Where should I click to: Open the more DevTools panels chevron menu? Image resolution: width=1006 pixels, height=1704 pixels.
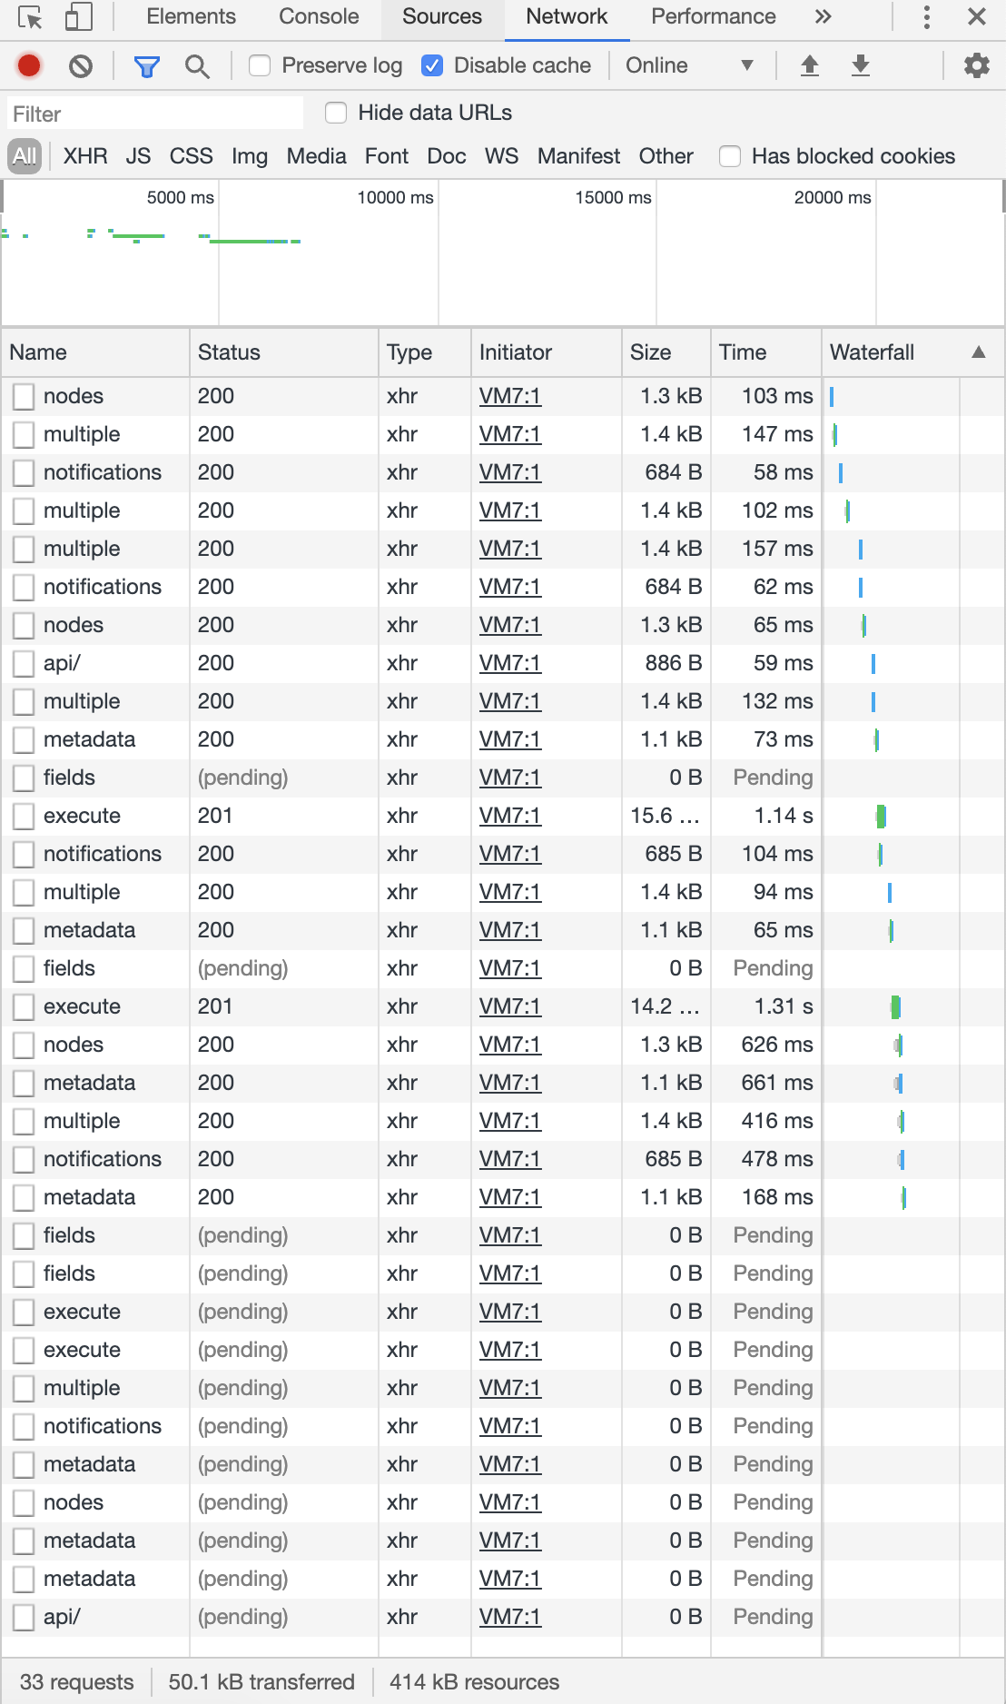click(823, 15)
